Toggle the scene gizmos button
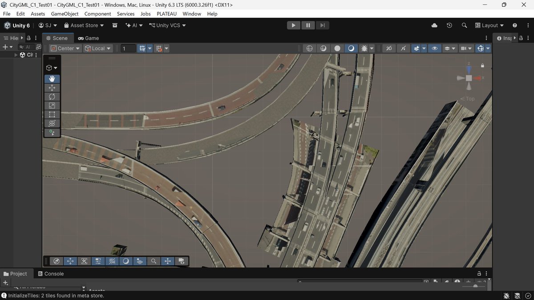The width and height of the screenshot is (534, 300). [x=480, y=48]
